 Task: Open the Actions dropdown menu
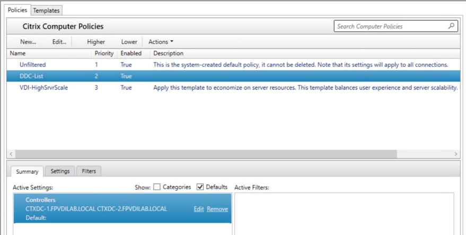(x=161, y=42)
